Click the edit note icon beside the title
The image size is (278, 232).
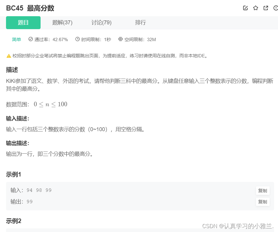[245, 8]
